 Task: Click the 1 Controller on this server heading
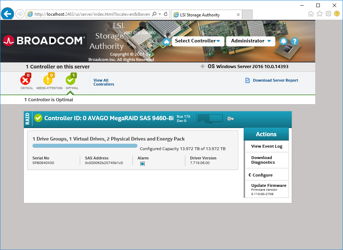coord(58,67)
